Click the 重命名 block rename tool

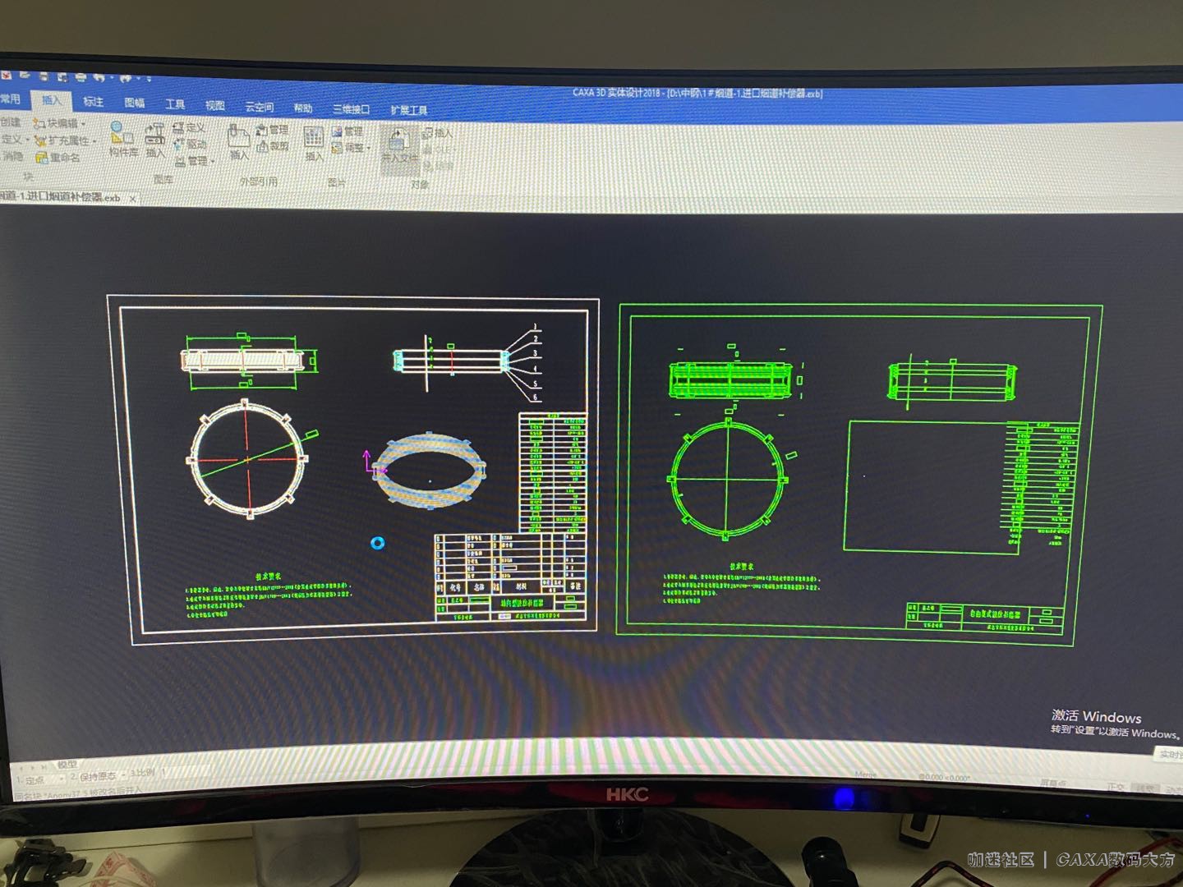(x=58, y=158)
